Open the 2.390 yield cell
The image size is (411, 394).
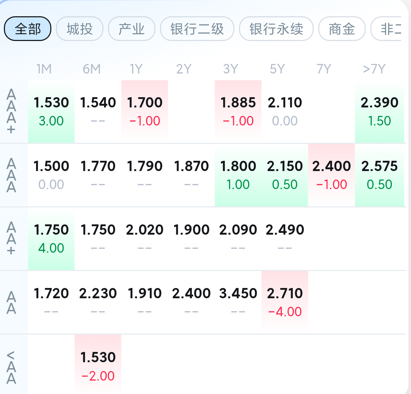379,111
